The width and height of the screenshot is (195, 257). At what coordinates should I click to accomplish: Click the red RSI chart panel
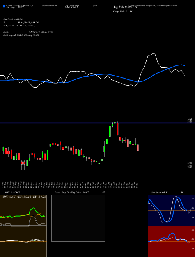pyautogui.click(x=171, y=241)
